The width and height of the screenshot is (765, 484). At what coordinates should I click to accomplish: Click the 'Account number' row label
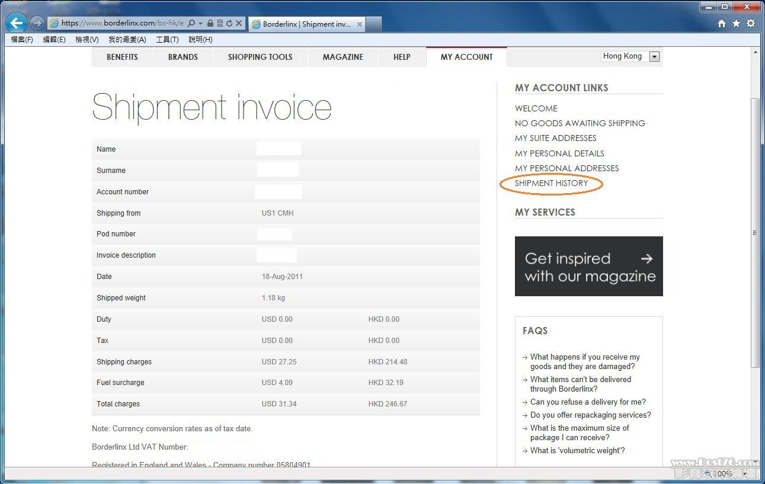pos(123,192)
